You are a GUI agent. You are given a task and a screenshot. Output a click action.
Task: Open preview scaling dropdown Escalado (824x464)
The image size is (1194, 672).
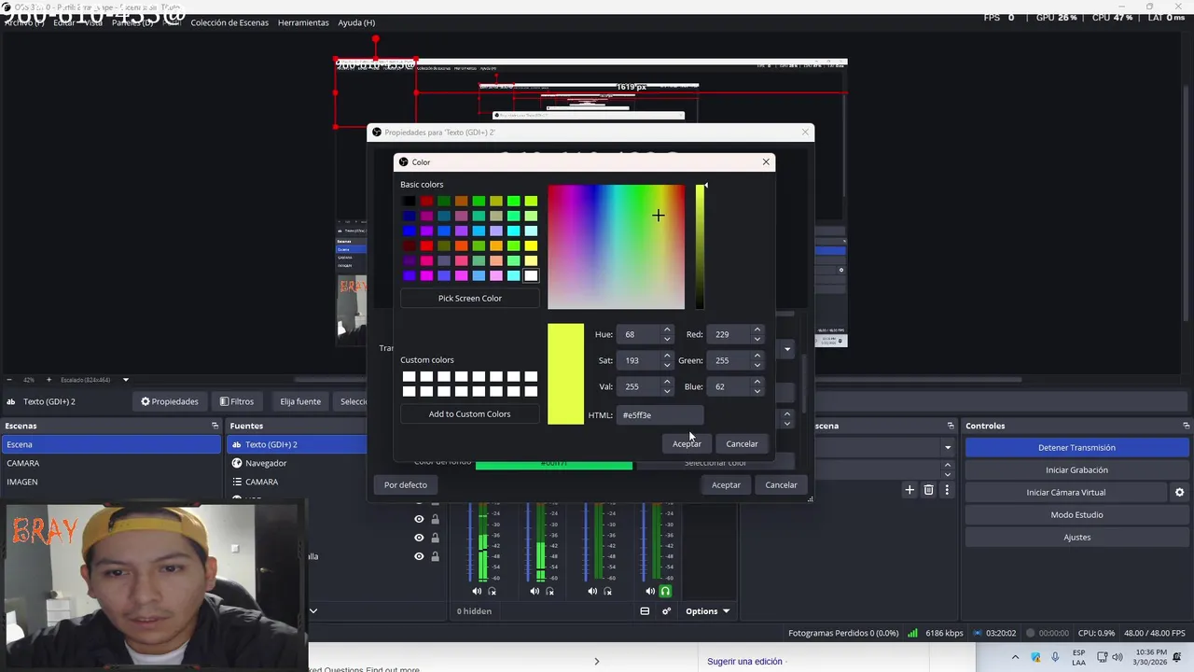(95, 380)
